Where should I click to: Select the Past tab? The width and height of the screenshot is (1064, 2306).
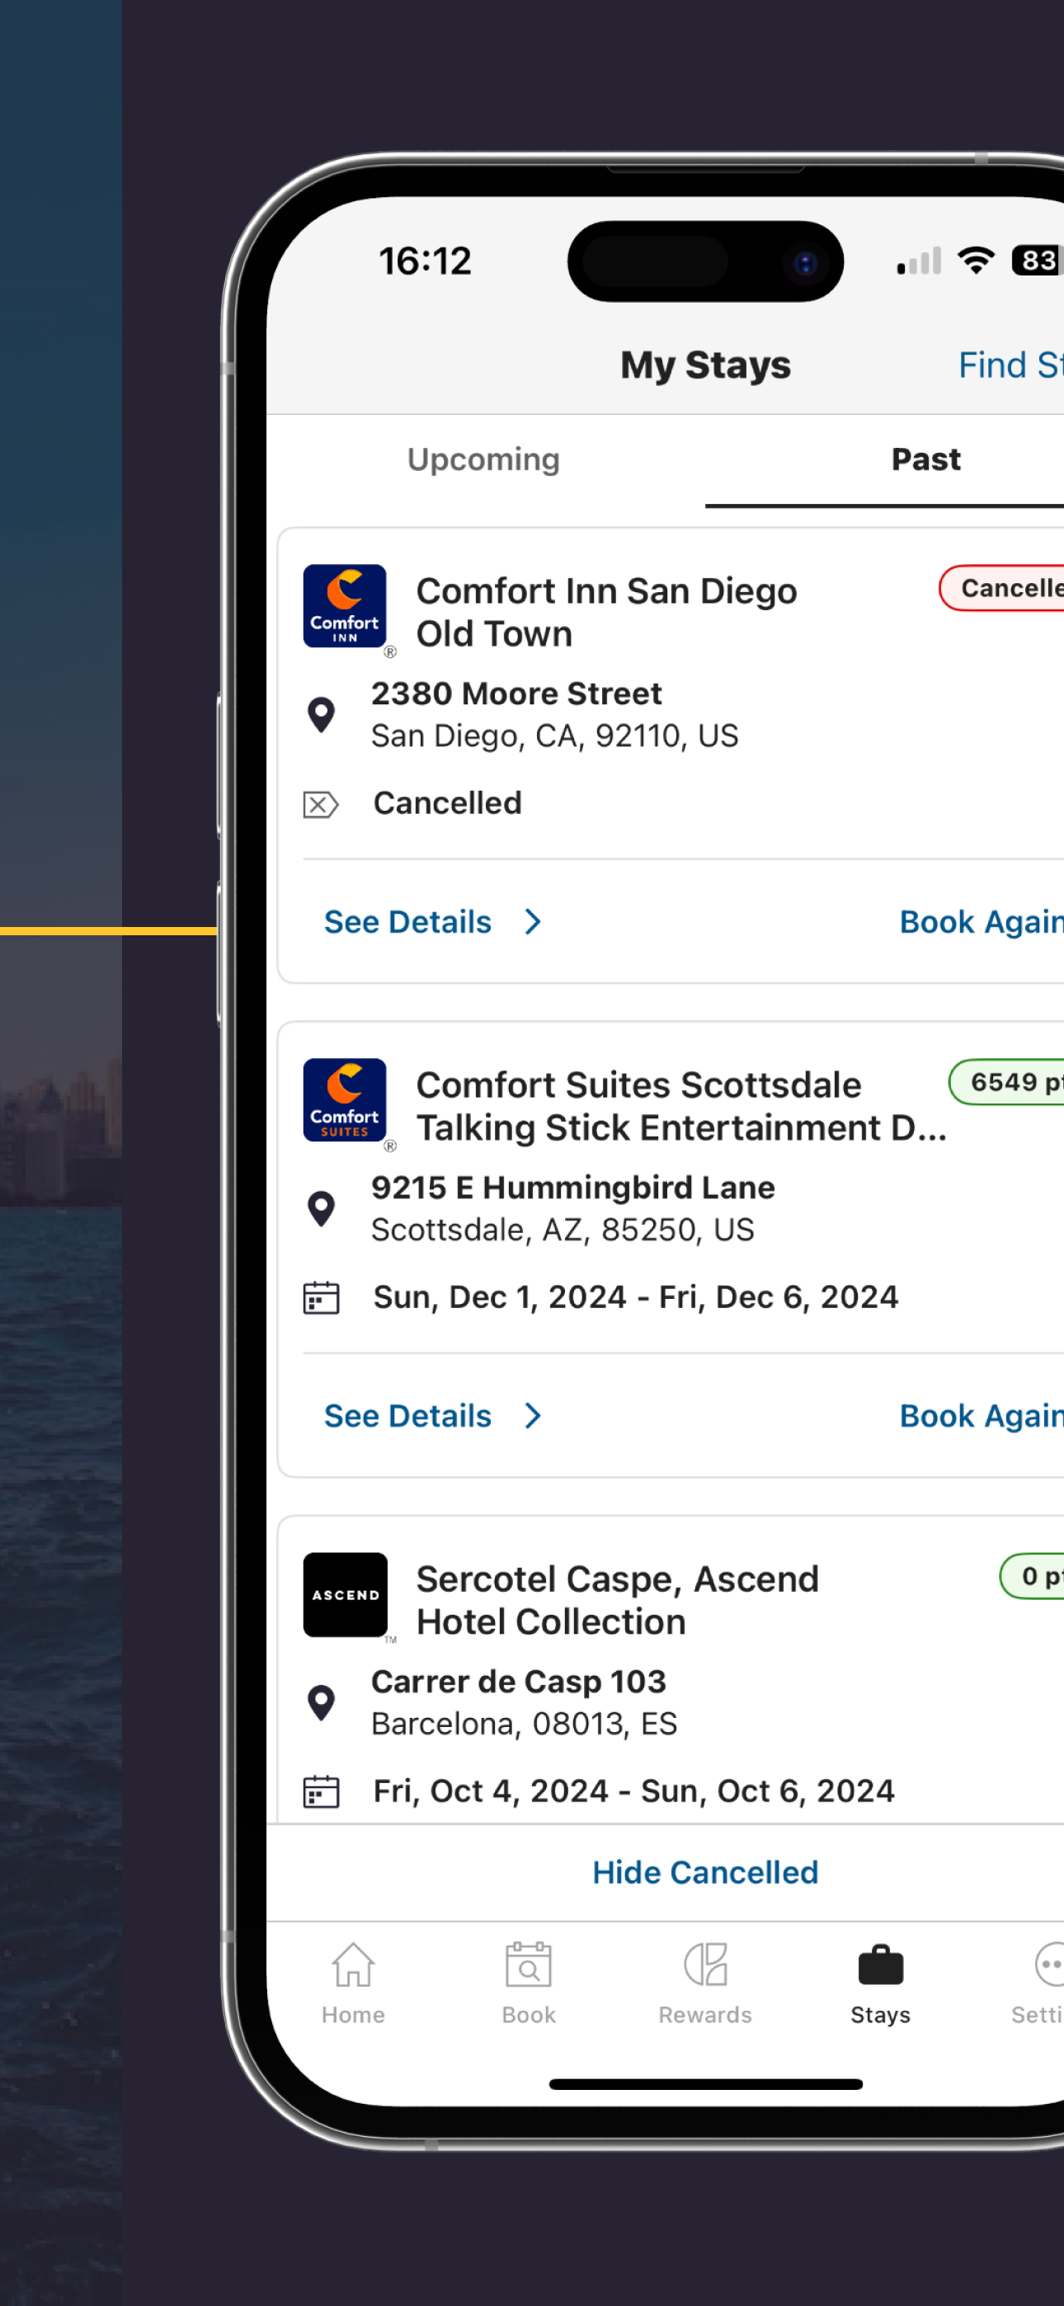925,459
